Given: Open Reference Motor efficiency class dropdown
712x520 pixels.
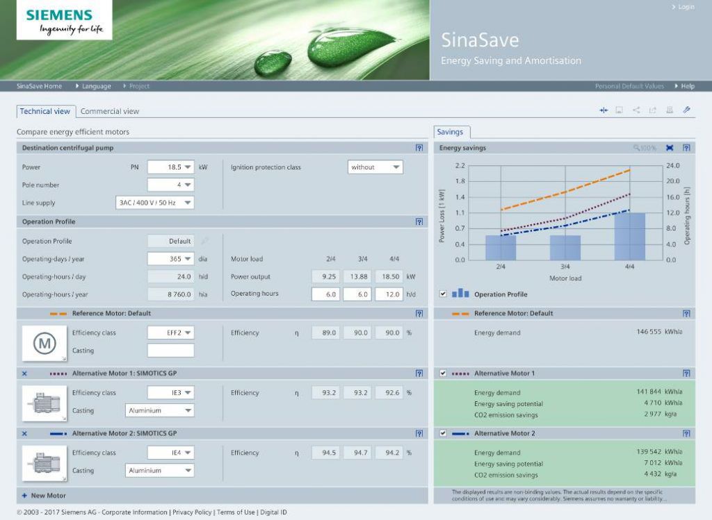Looking at the screenshot, I should click(x=171, y=333).
